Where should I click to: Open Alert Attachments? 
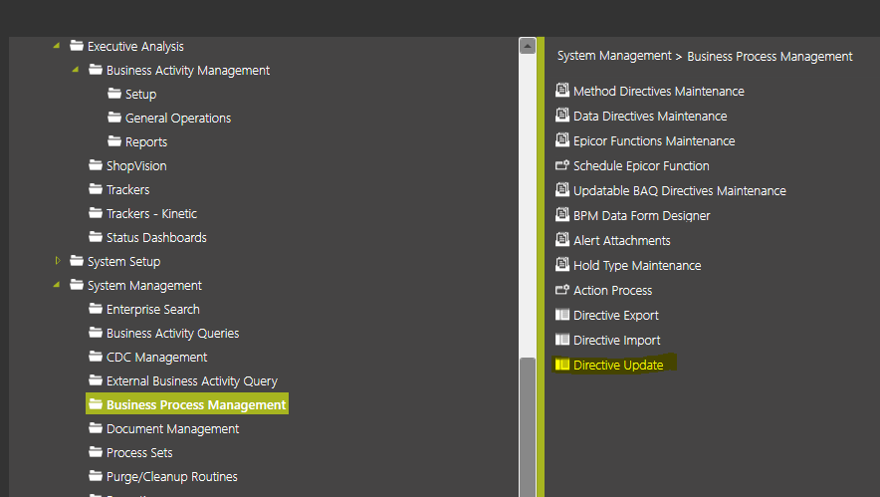(x=622, y=240)
